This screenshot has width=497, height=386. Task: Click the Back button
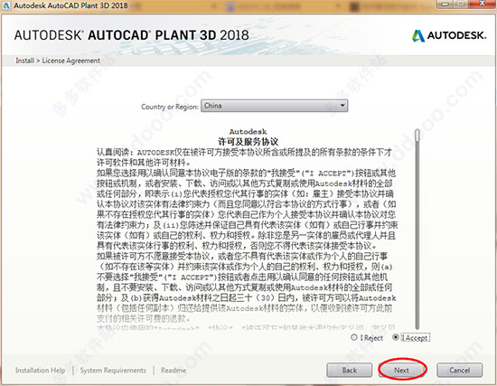click(350, 370)
